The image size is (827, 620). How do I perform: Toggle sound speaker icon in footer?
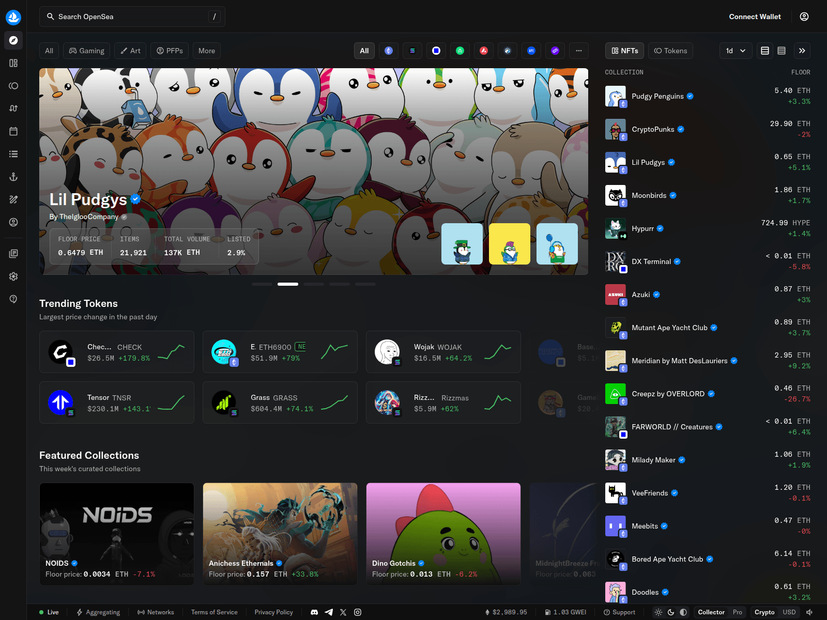[809, 612]
